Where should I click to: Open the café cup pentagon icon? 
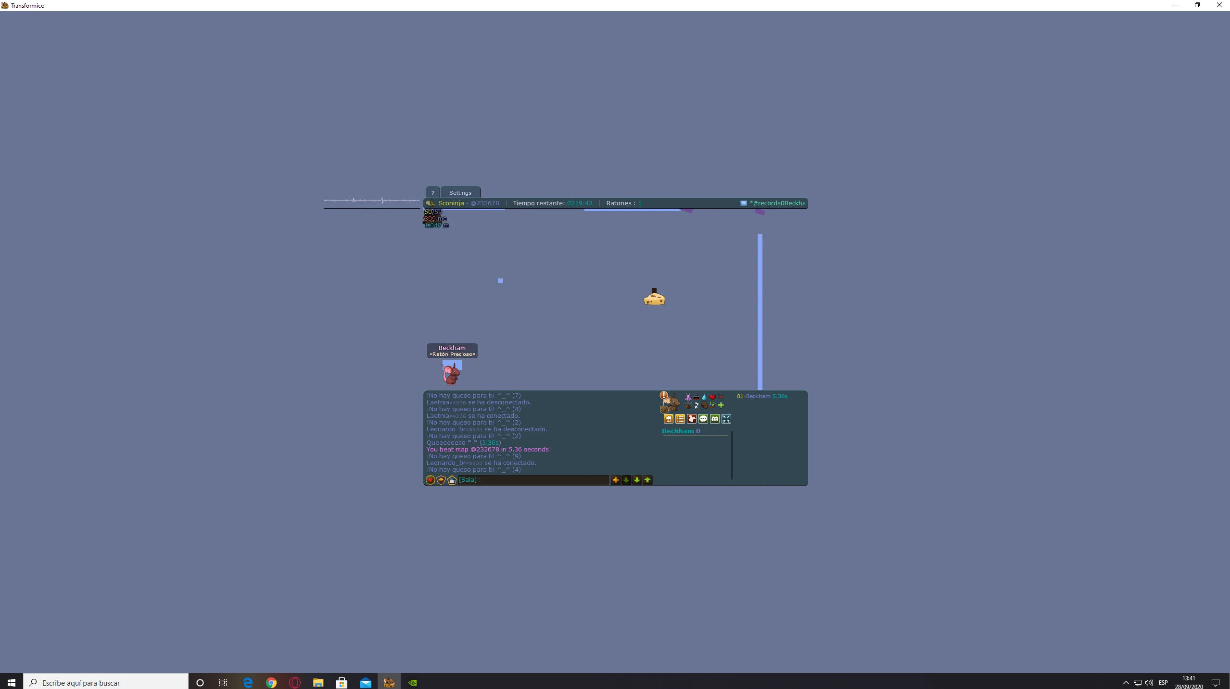452,480
